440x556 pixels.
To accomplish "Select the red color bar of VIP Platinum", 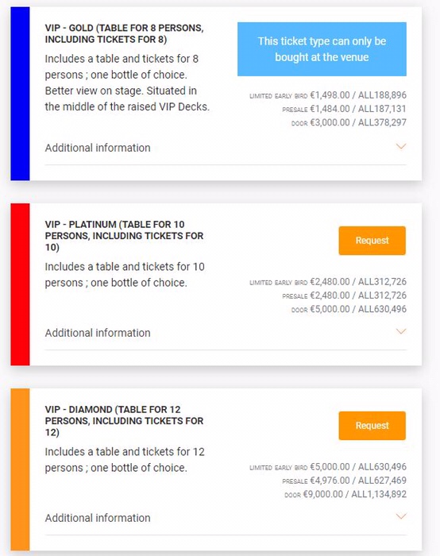I will point(20,284).
